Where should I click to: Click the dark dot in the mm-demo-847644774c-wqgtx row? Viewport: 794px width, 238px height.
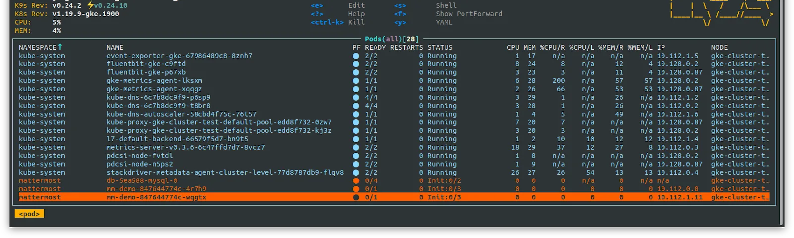(356, 197)
